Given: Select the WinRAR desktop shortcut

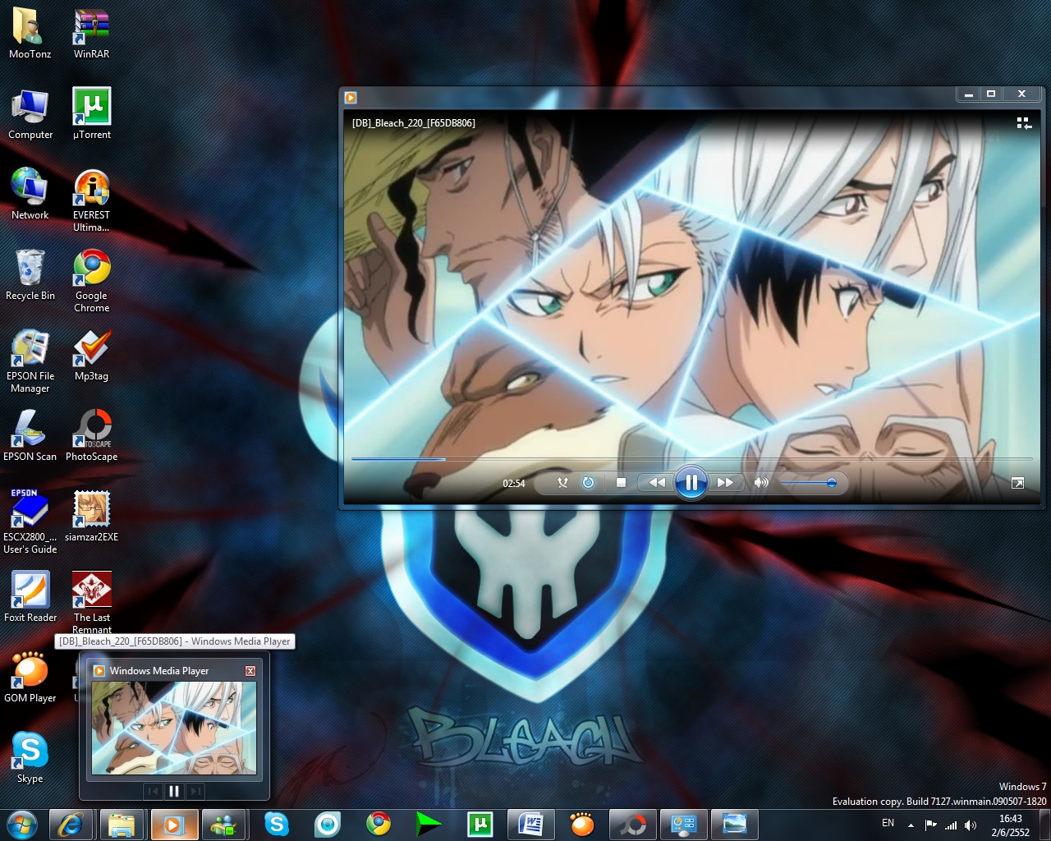Looking at the screenshot, I should [92, 34].
